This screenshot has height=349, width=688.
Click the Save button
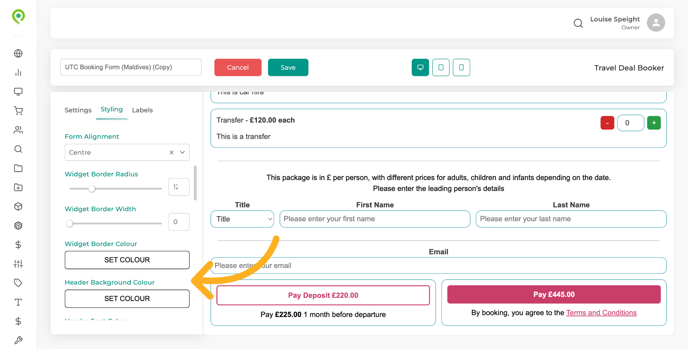pyautogui.click(x=288, y=67)
